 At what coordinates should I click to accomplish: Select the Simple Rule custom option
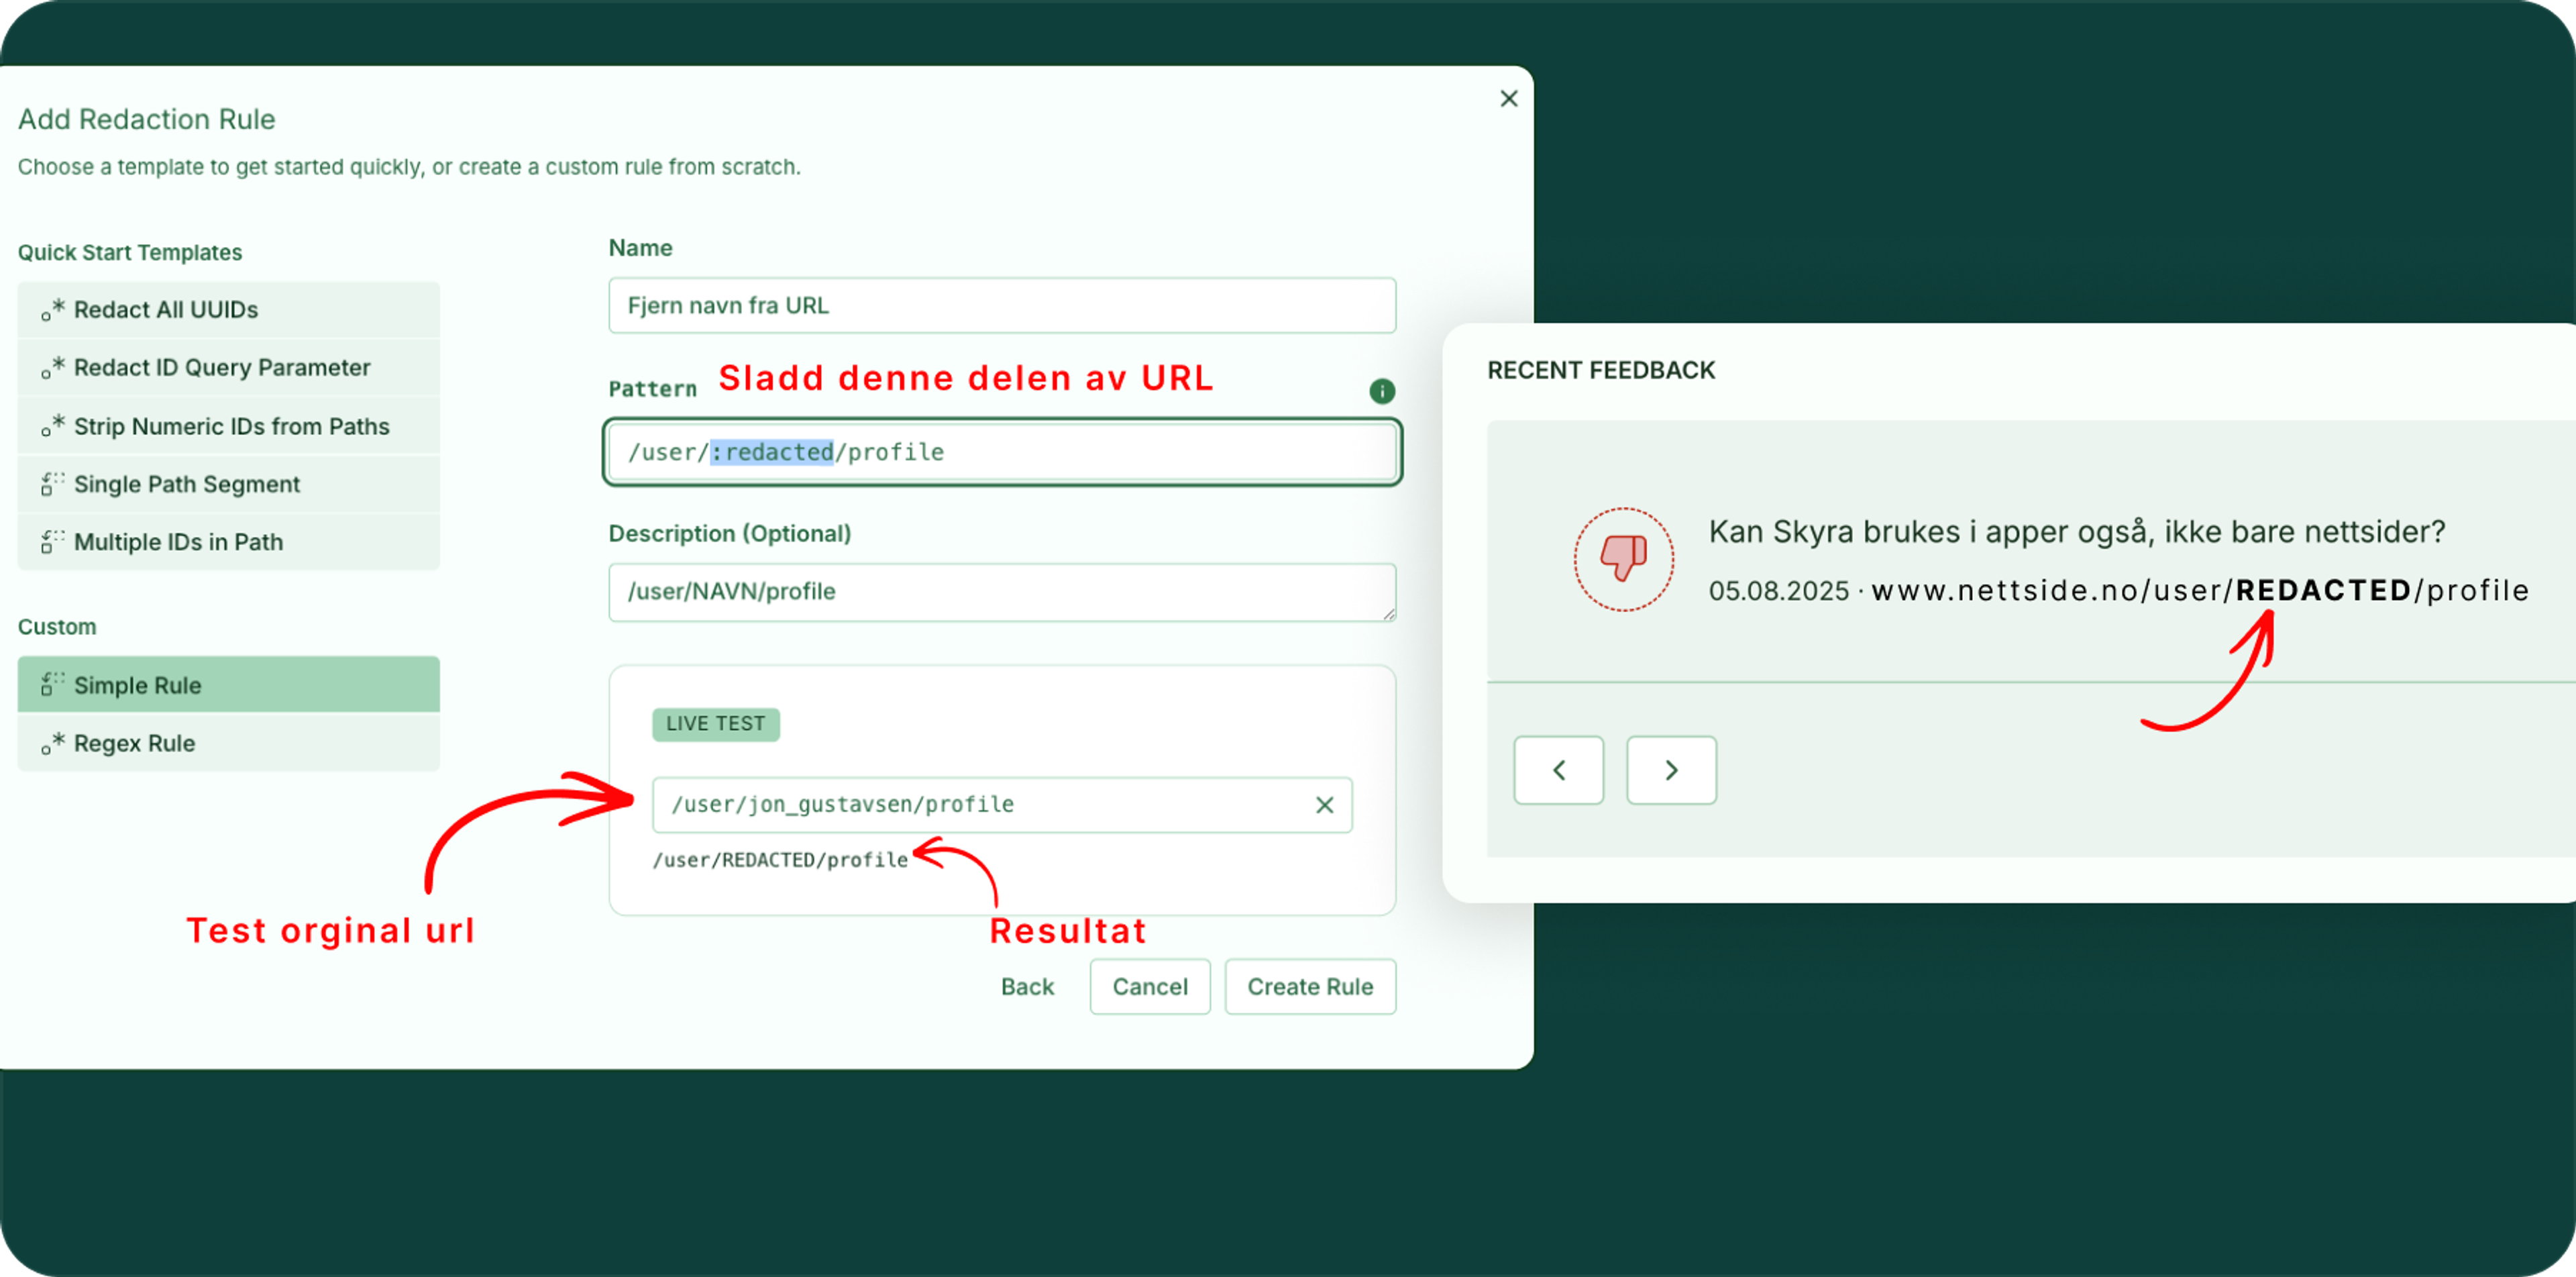click(228, 685)
